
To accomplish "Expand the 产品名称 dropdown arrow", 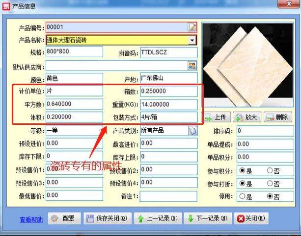I will tap(192, 40).
